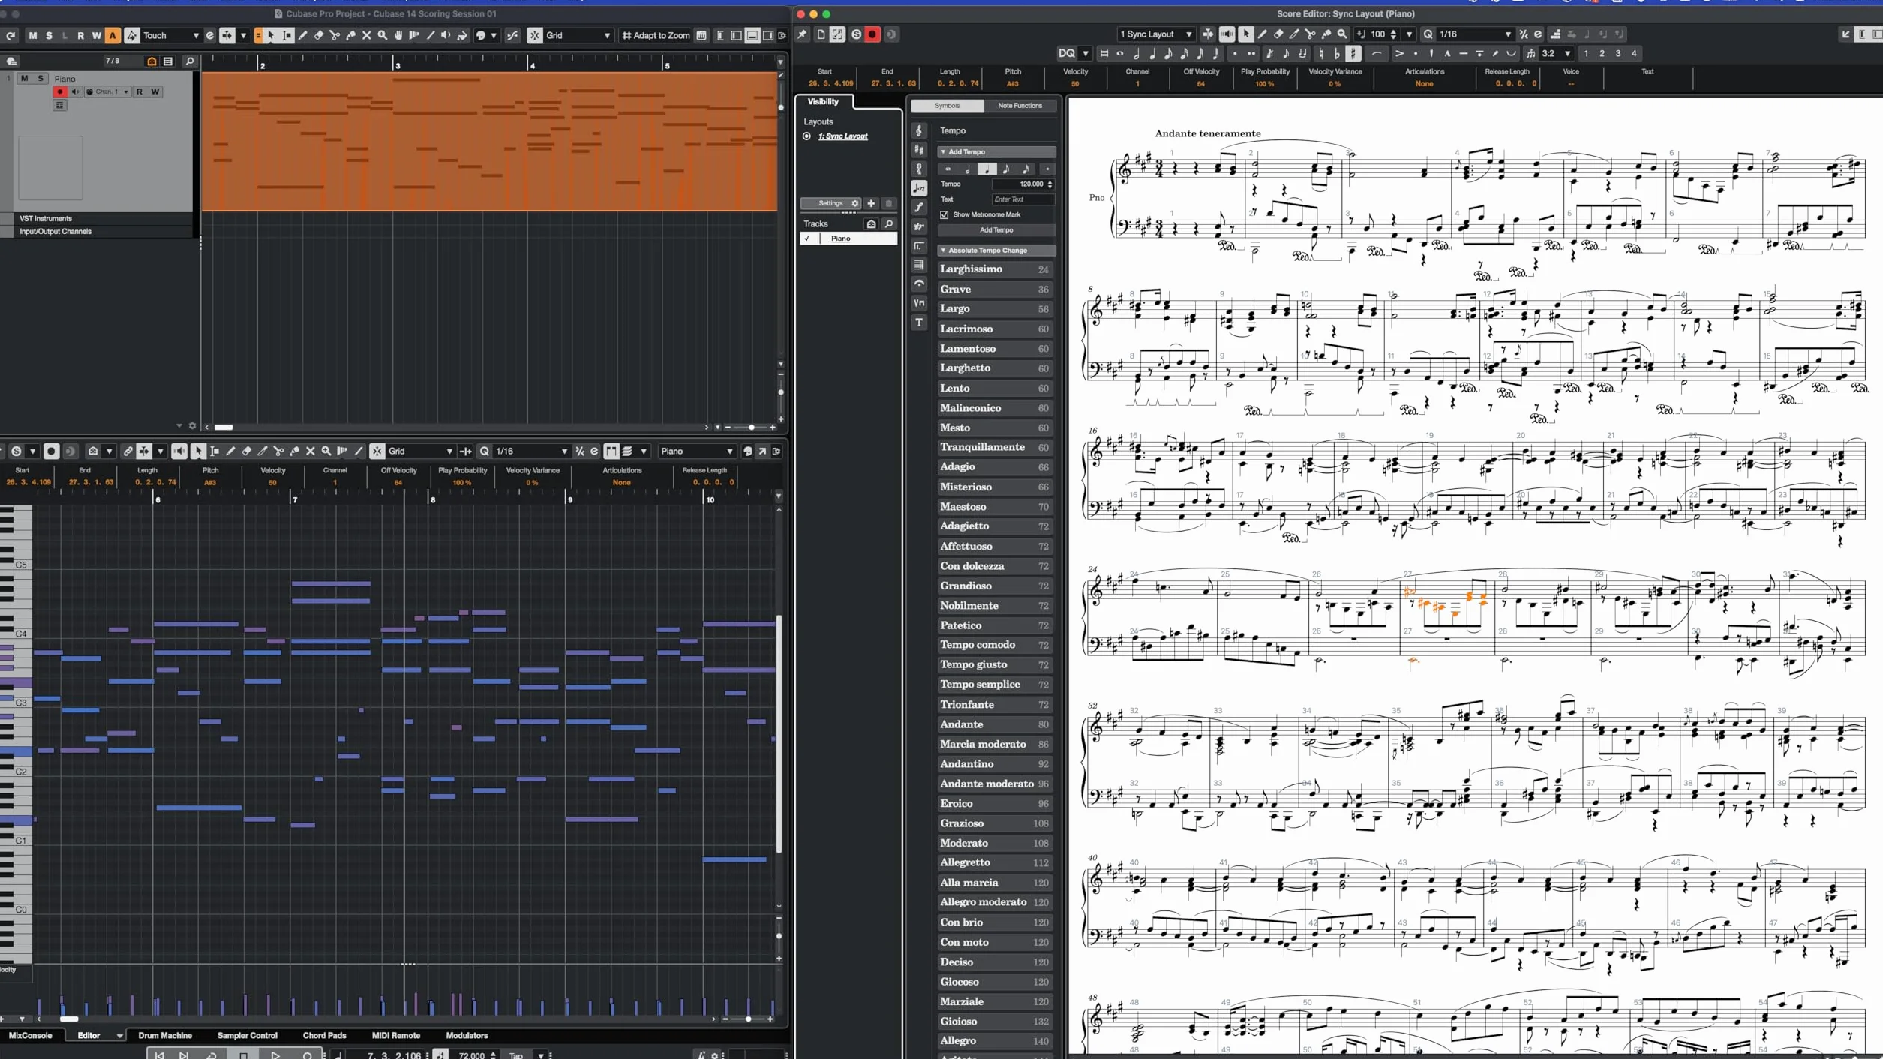Open the Piano part selector dropdown in Key Editor
Viewport: 1883px width, 1059px height.
[x=696, y=451]
